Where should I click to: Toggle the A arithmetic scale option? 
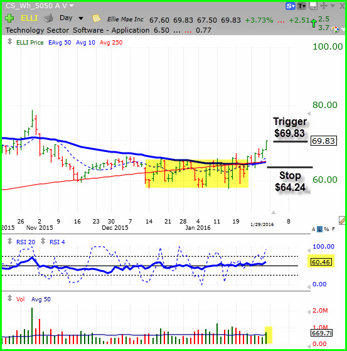(314, 229)
